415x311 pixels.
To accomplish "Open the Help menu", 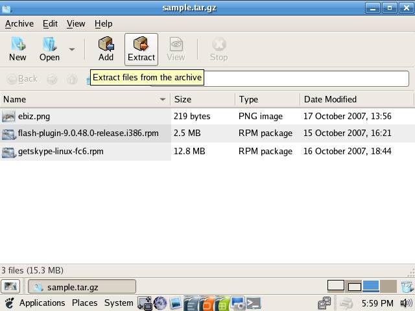I will pyautogui.click(x=103, y=23).
